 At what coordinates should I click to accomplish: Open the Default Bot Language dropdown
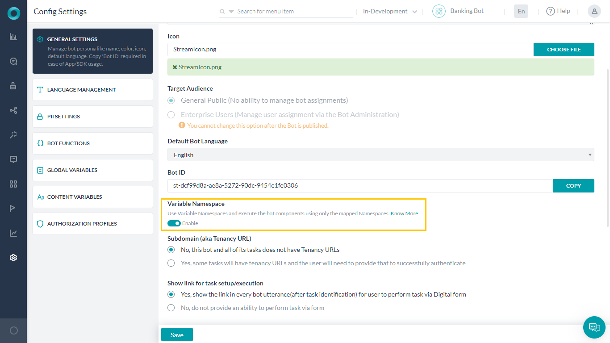pyautogui.click(x=380, y=155)
